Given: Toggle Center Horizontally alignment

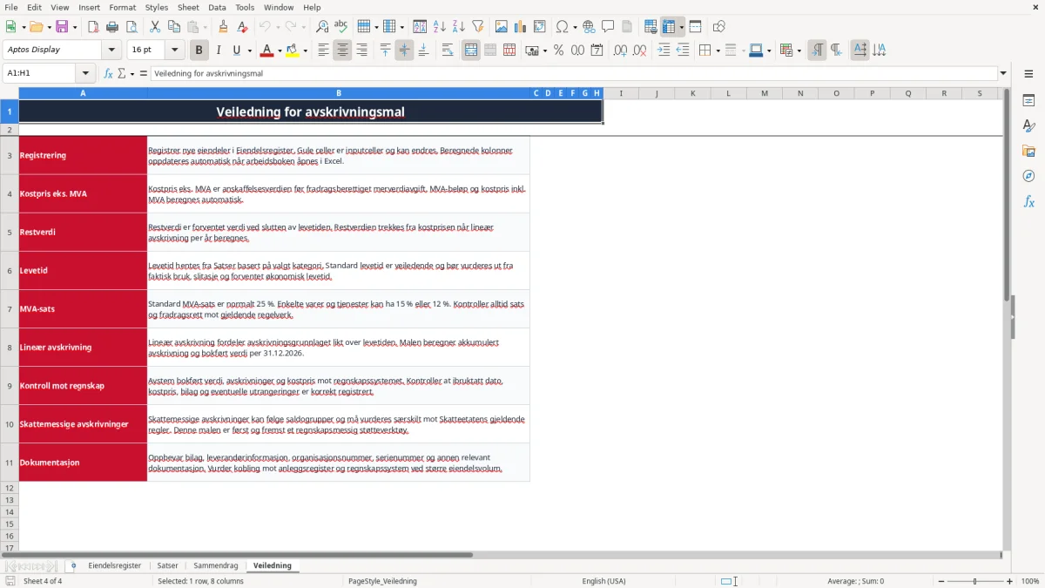Looking at the screenshot, I should (x=343, y=51).
